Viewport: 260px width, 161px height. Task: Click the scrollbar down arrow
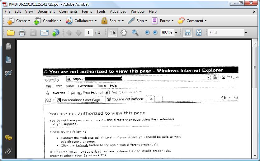255,156
